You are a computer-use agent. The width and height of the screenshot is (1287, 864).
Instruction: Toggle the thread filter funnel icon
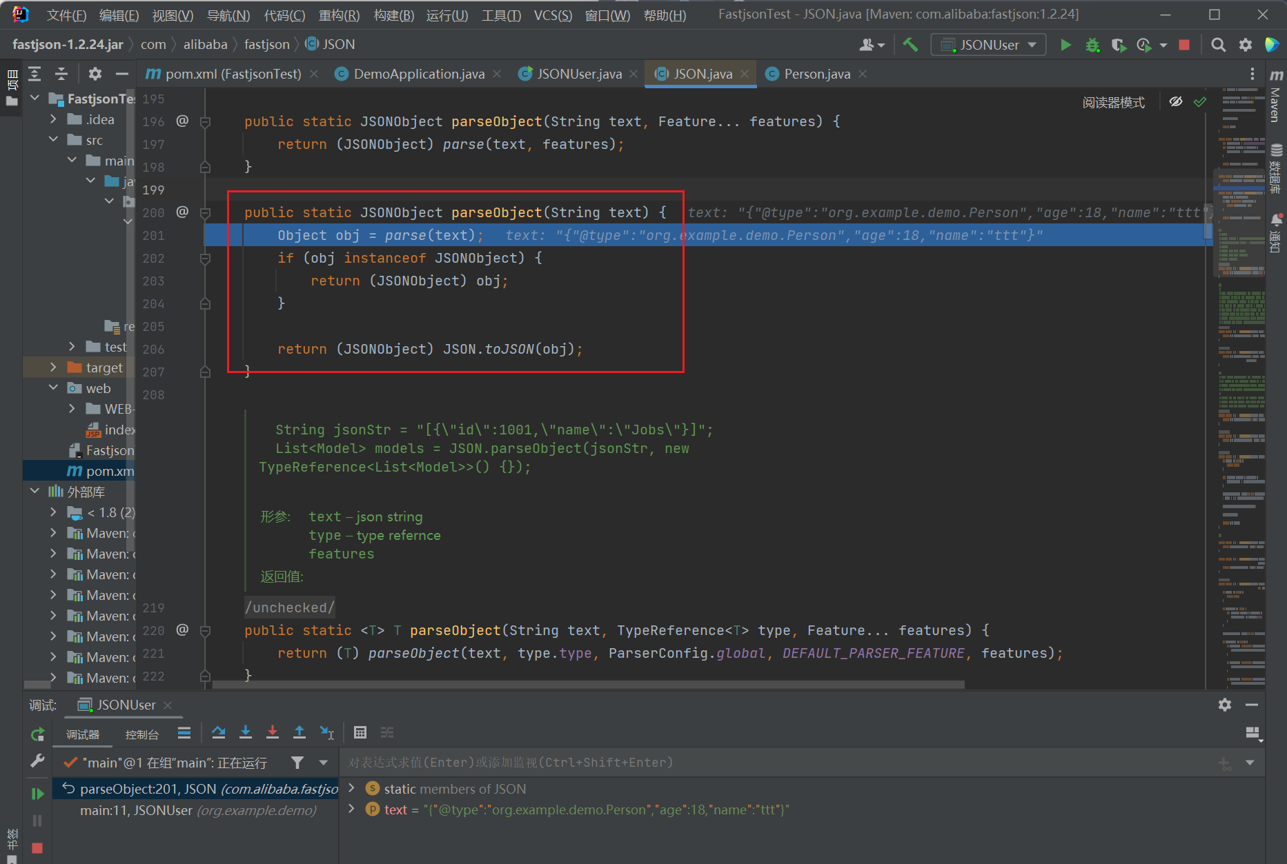tap(297, 763)
